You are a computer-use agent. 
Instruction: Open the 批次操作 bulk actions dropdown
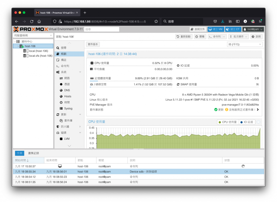tap(239, 37)
